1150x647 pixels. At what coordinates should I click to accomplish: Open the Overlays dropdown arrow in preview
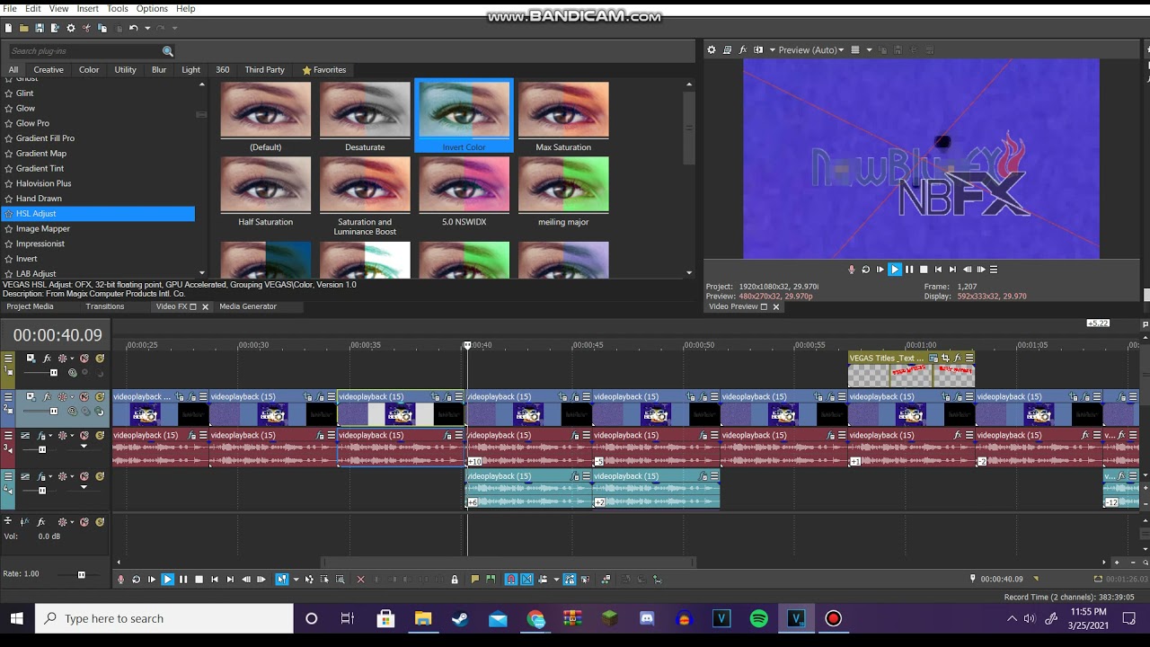click(x=869, y=50)
